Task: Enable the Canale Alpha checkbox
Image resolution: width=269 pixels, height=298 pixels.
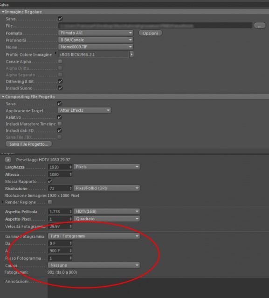Action: coord(60,61)
